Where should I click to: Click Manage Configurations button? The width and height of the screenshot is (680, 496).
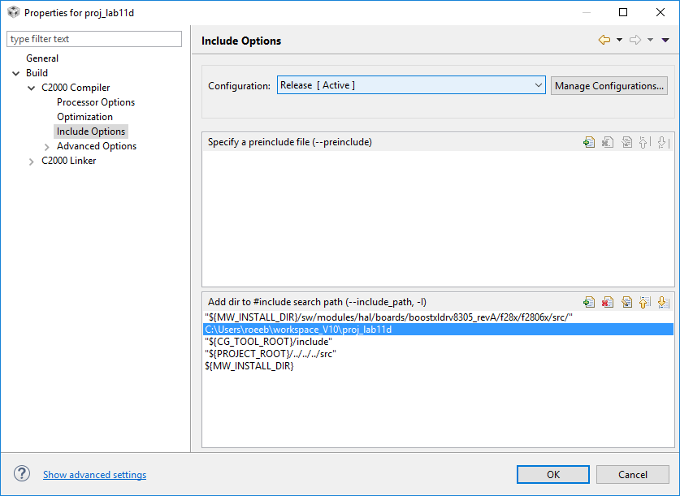pos(609,84)
